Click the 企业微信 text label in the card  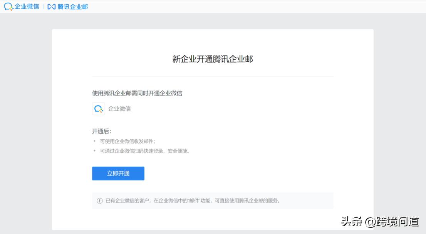tap(120, 109)
